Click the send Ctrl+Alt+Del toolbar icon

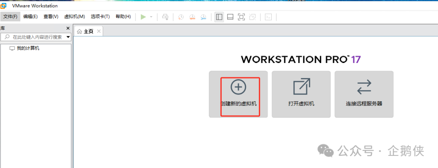(165, 17)
